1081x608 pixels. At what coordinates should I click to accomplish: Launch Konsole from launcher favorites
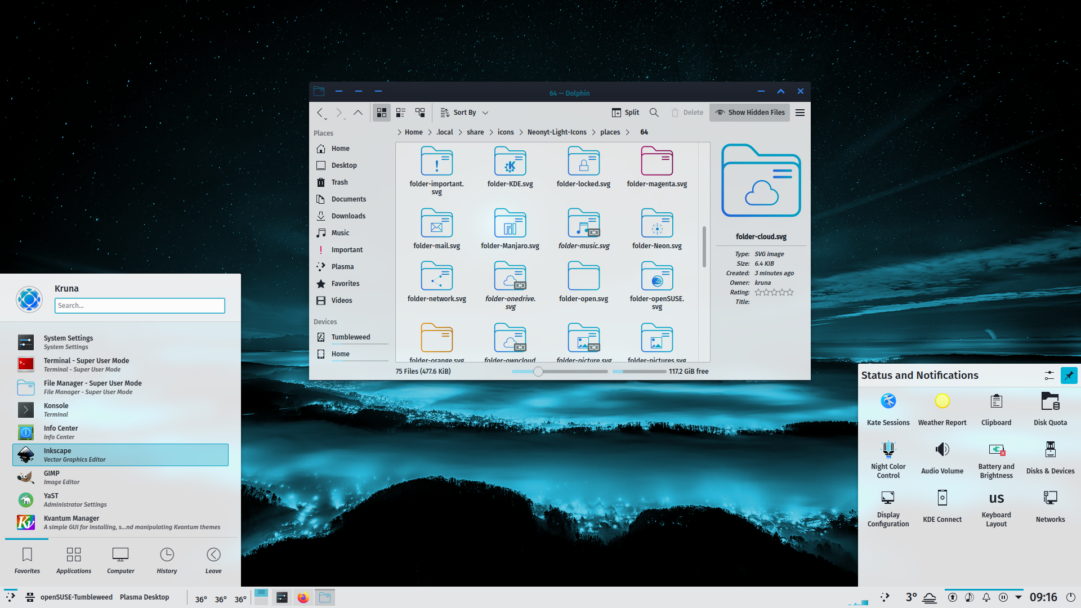click(x=120, y=410)
